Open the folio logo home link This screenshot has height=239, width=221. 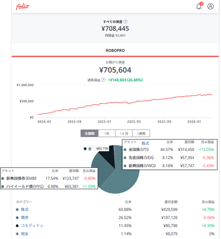[23, 6]
